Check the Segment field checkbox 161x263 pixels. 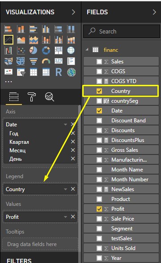click(x=99, y=229)
